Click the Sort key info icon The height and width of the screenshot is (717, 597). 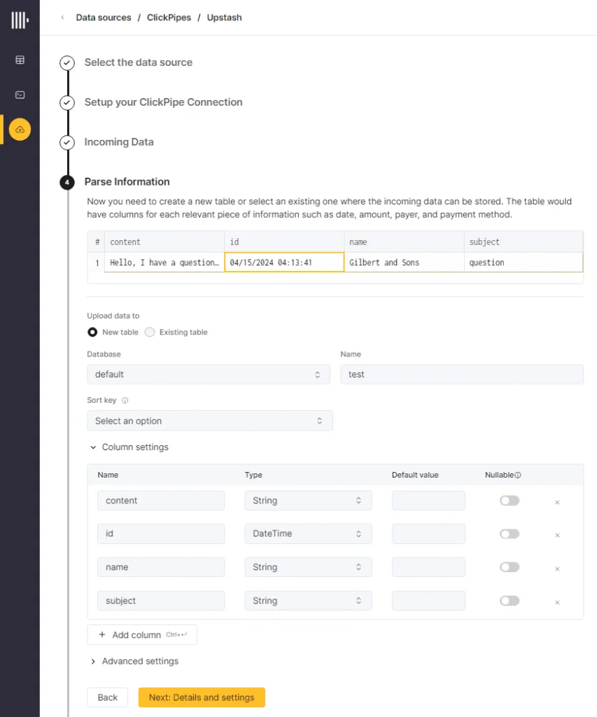click(125, 400)
